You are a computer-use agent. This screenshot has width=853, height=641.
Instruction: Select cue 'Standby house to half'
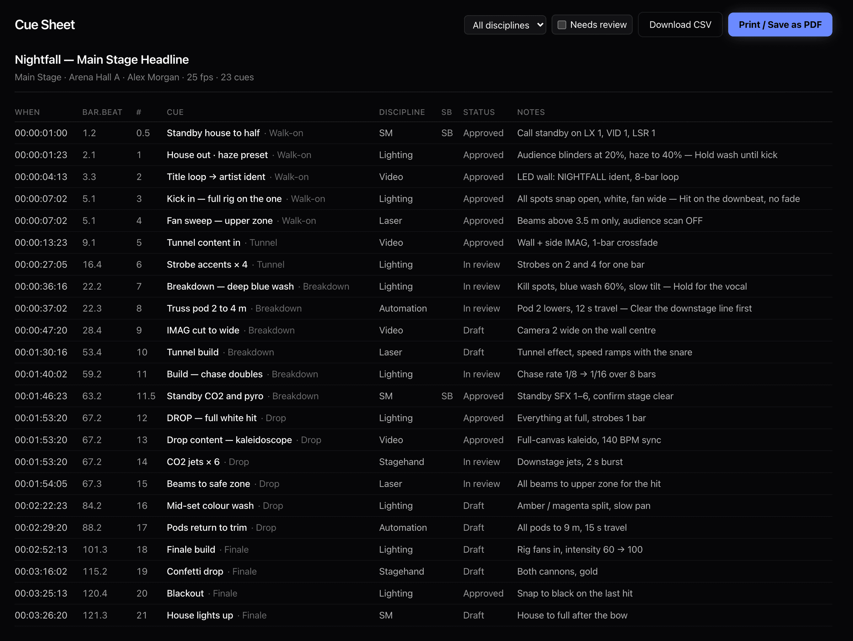[213, 133]
